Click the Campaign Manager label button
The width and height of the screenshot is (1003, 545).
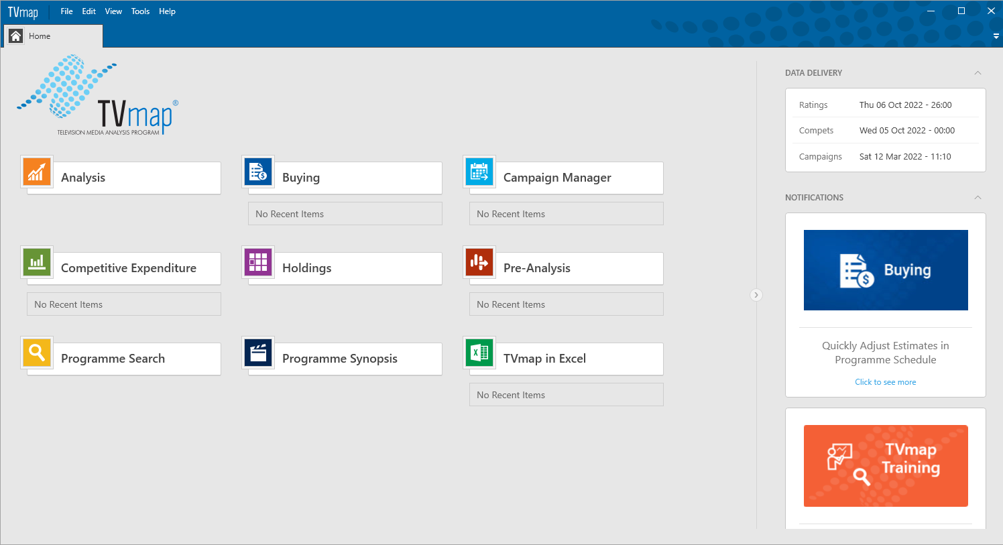coord(567,178)
